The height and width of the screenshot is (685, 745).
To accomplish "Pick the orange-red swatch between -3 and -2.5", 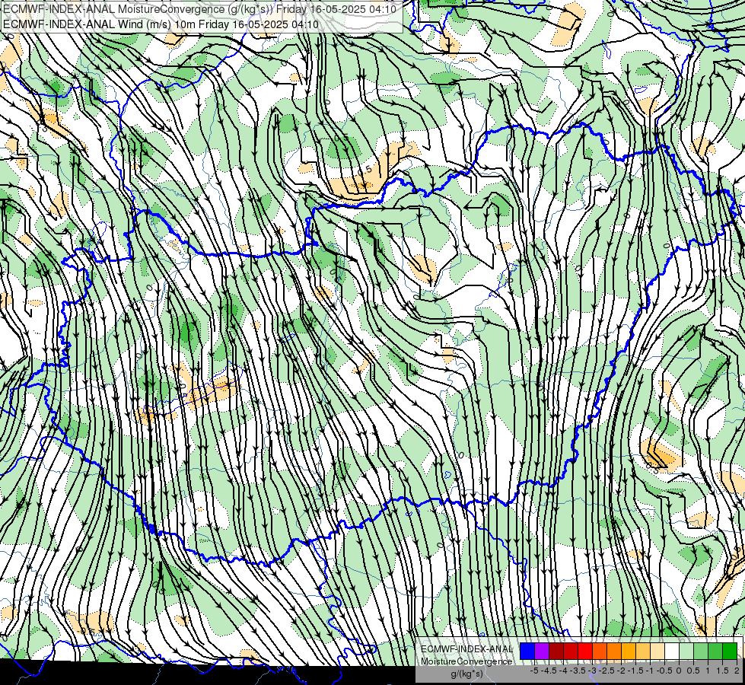I will tap(600, 652).
